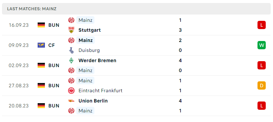Open the Eintracht Frankfurt team page
Screen dimensions: 273x122
100,91
